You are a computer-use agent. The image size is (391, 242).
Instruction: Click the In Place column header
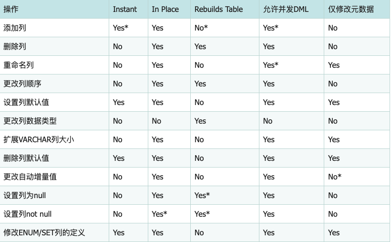tap(165, 9)
